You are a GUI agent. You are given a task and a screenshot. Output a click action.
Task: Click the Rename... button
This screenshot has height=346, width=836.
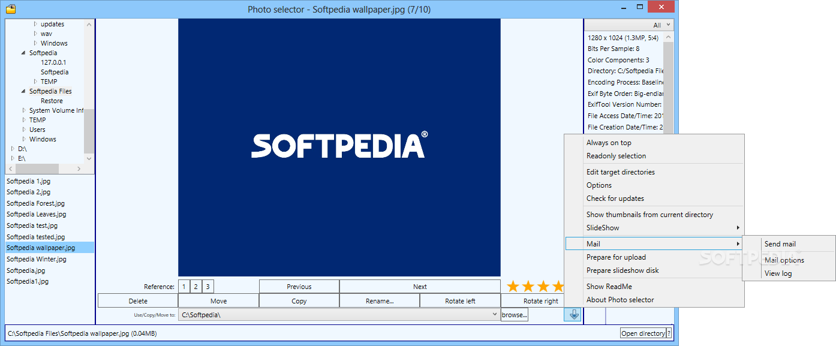tap(380, 301)
